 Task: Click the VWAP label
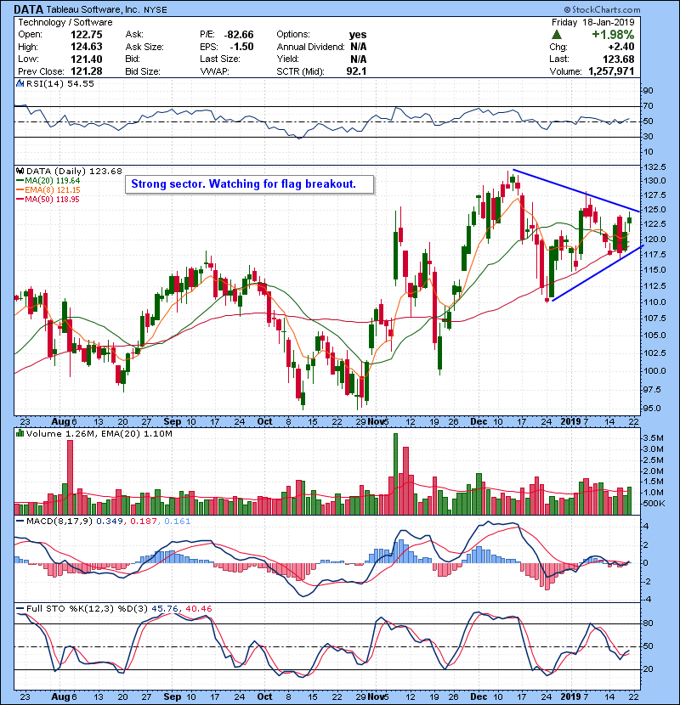pos(215,71)
